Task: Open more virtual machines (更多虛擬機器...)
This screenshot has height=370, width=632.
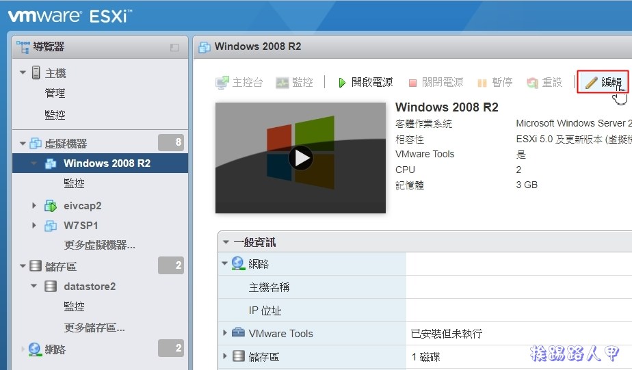Action: pos(100,245)
